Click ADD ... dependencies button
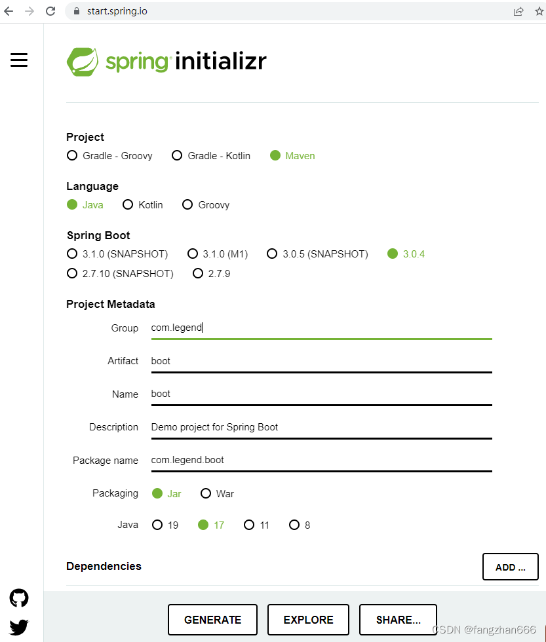 tap(511, 567)
